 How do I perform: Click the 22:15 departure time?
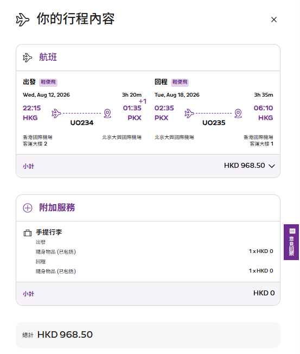[x=32, y=108]
